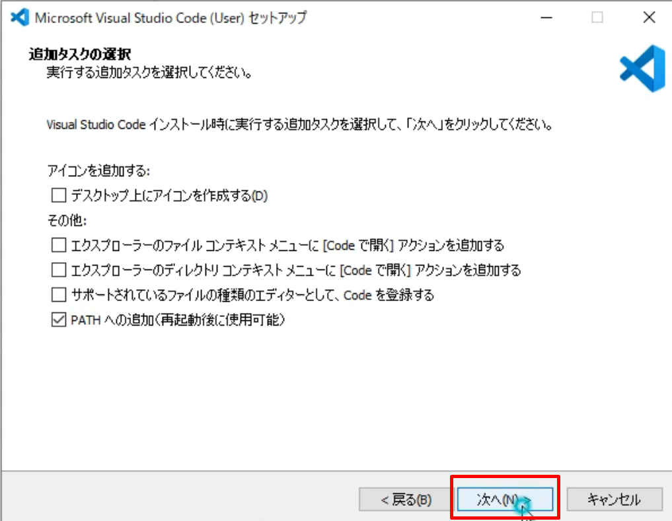Screen dimensions: 672x521
Task: Check the directory (ディレクトリ) context menu option
Action: click(x=59, y=270)
